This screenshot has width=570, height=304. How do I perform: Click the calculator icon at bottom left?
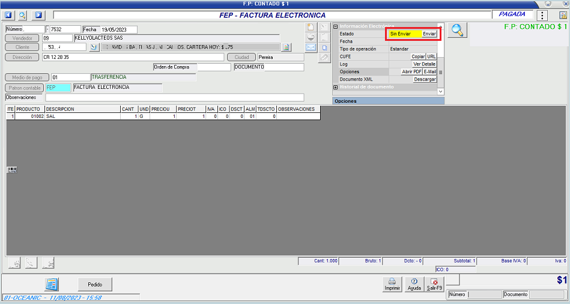[52, 284]
